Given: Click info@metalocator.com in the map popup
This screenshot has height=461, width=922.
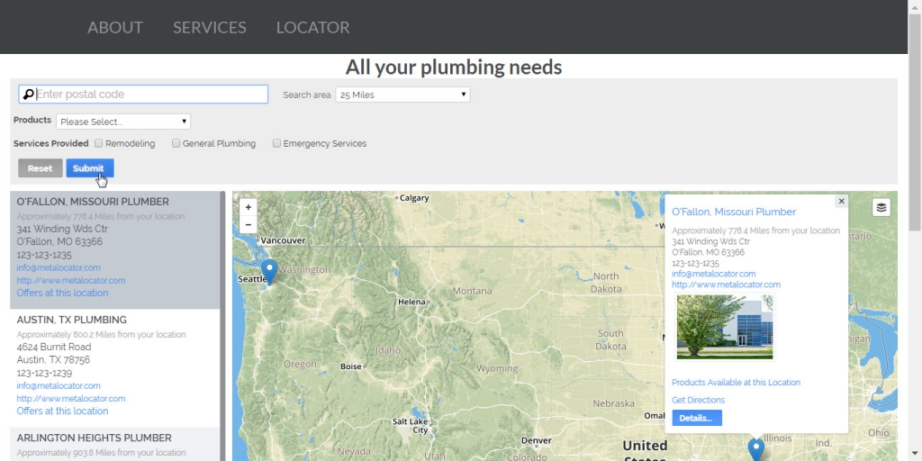Looking at the screenshot, I should click(x=714, y=274).
